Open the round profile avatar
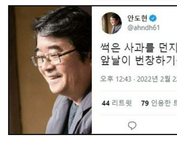Screen dimensions: 177x143 click(x=111, y=23)
